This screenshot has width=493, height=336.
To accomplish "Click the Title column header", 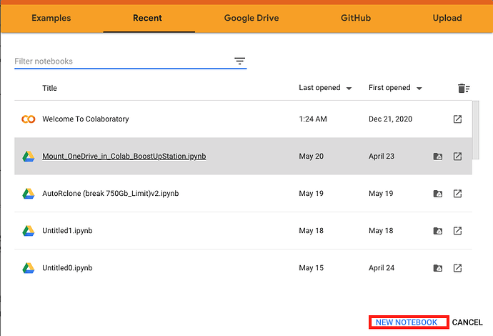I will pyautogui.click(x=50, y=88).
